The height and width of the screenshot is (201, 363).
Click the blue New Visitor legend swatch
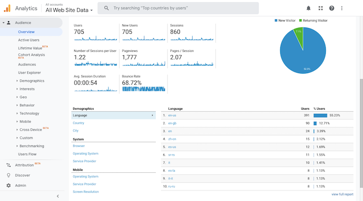276,20
